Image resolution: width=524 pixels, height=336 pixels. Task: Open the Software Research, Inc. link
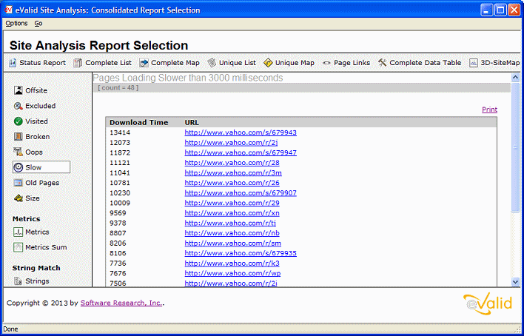(x=121, y=303)
